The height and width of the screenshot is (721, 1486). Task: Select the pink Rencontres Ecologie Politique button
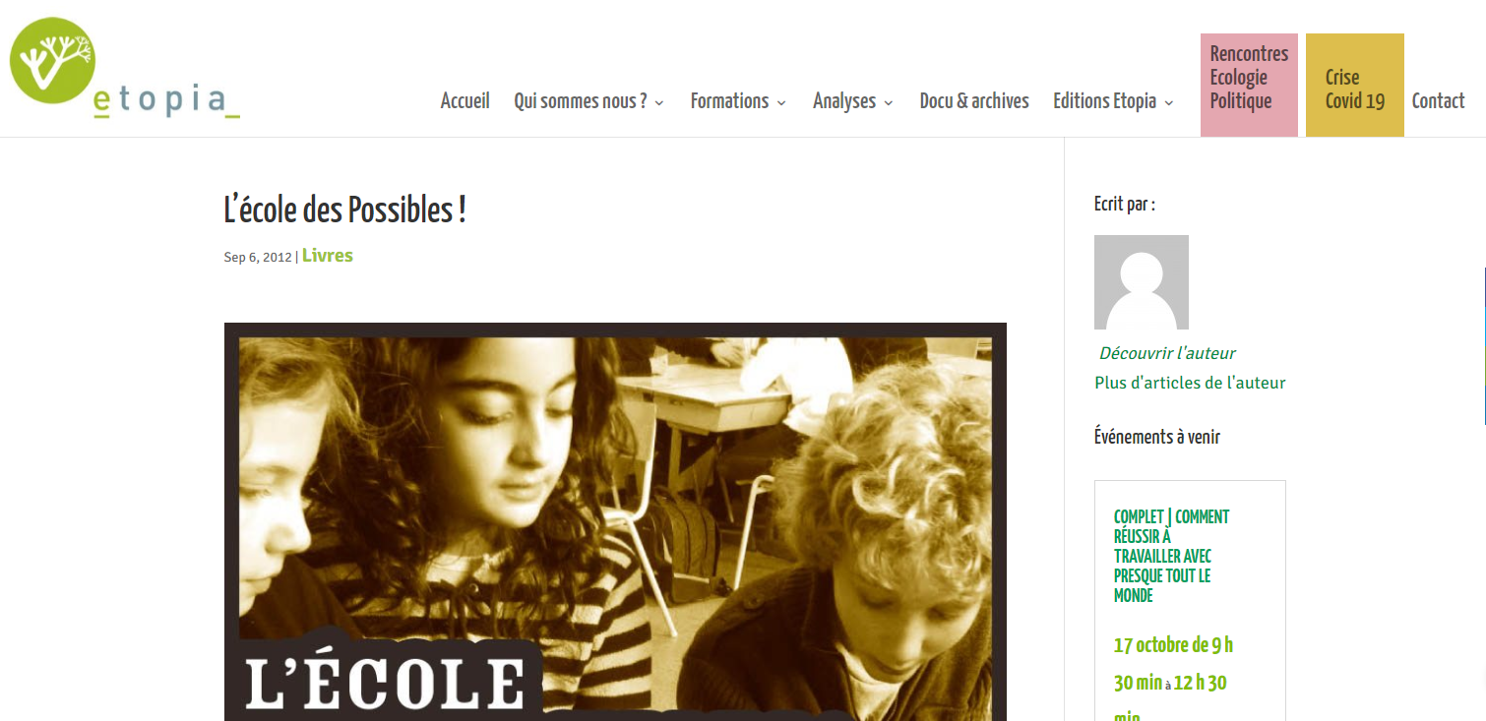click(1249, 86)
